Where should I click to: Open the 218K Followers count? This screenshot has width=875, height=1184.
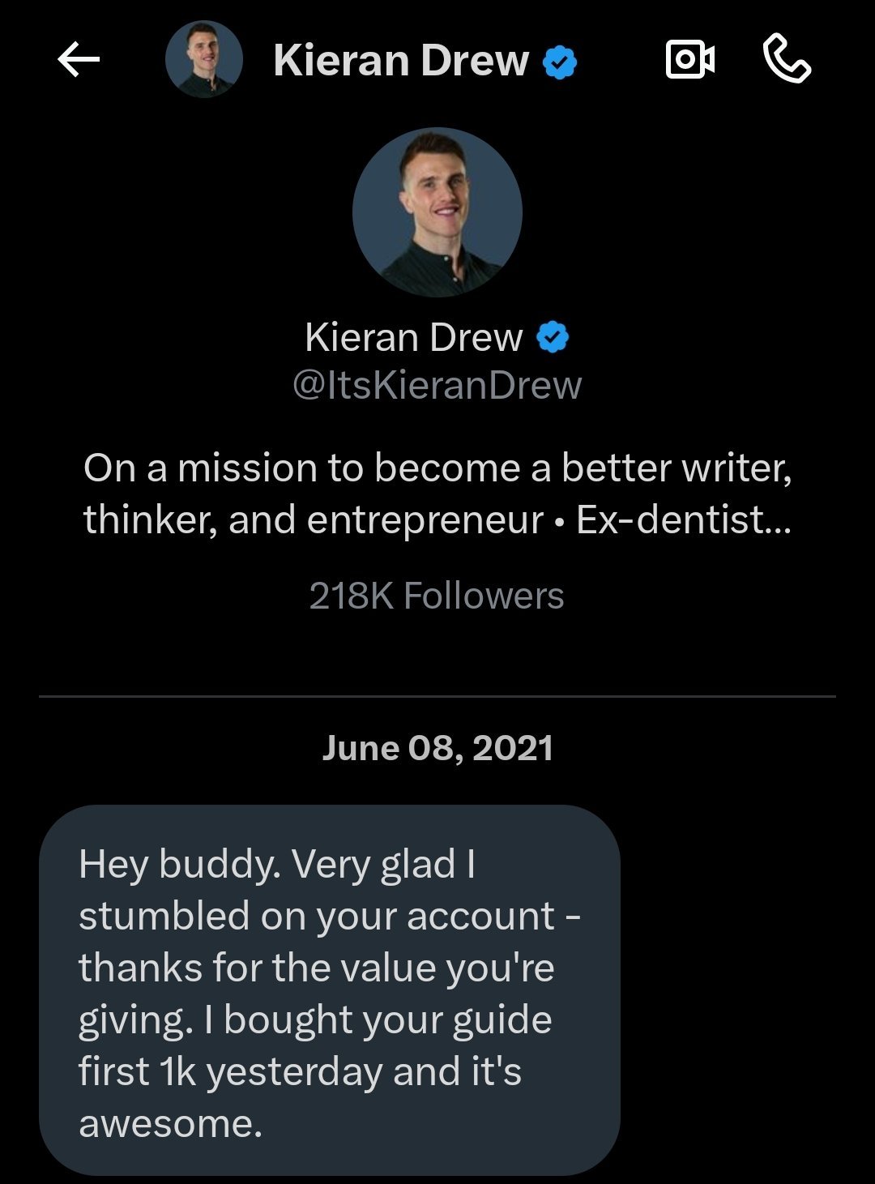tap(437, 596)
